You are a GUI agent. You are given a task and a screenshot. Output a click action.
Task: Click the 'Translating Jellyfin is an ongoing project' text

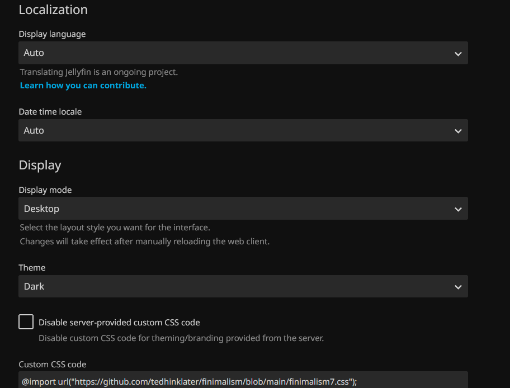pos(98,72)
